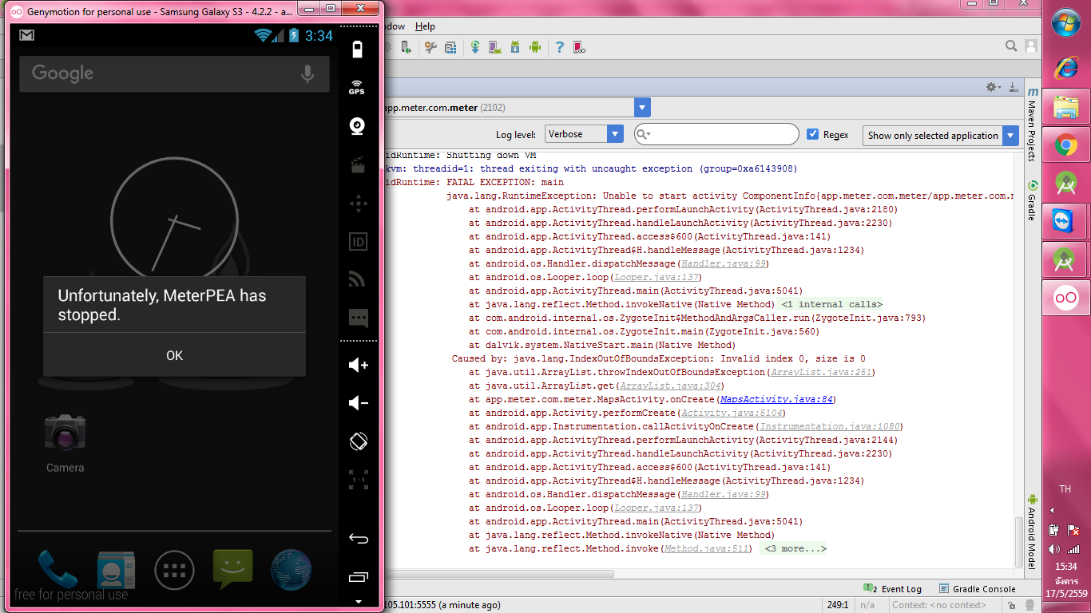Toggle the Regex checkbox
The height and width of the screenshot is (613, 1091).
(x=813, y=134)
